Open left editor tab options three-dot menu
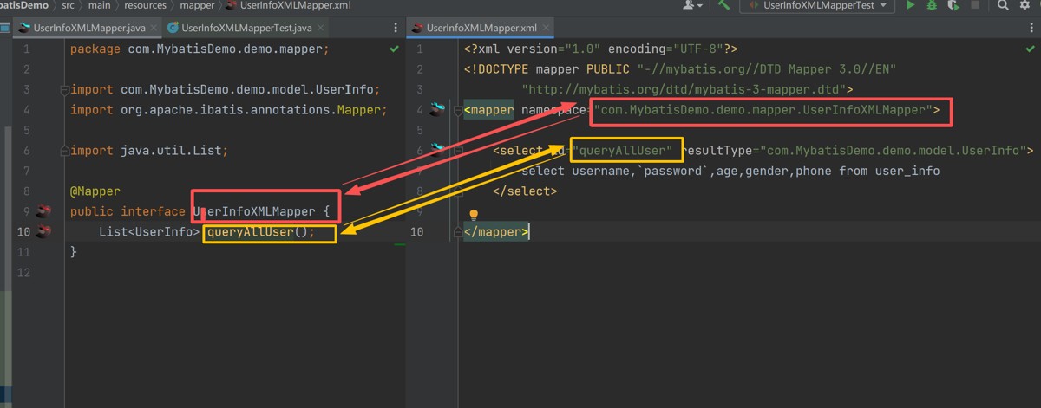The width and height of the screenshot is (1041, 408). [396, 29]
